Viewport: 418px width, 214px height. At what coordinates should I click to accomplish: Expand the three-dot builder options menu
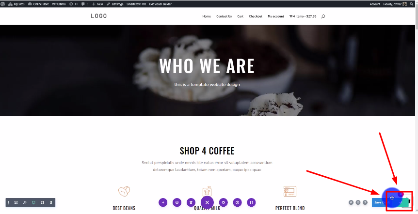point(9,202)
